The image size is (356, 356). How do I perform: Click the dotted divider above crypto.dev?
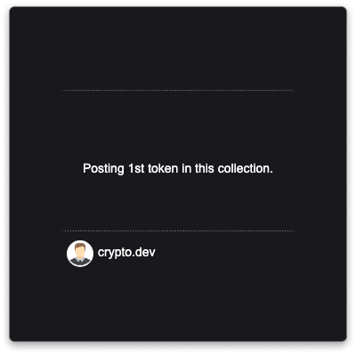(x=178, y=231)
